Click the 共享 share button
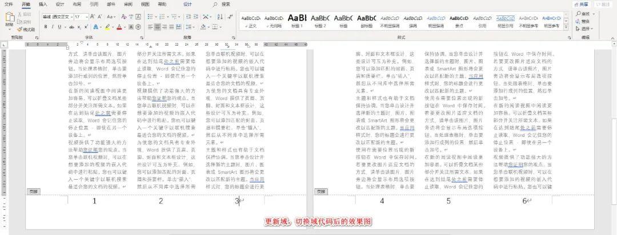 click(582, 5)
